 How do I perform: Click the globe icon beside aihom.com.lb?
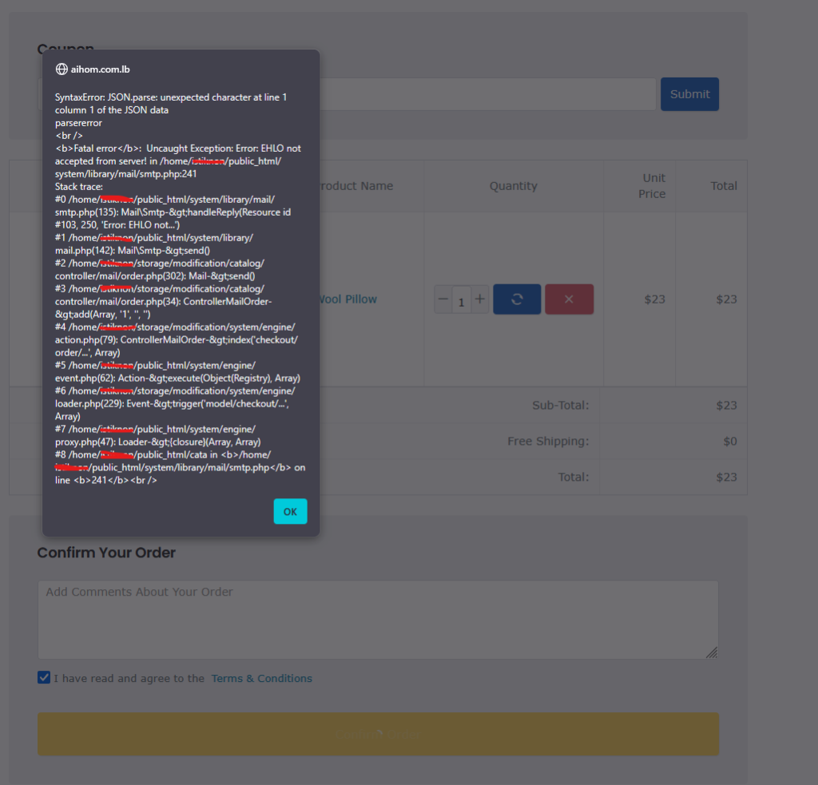pyautogui.click(x=62, y=69)
